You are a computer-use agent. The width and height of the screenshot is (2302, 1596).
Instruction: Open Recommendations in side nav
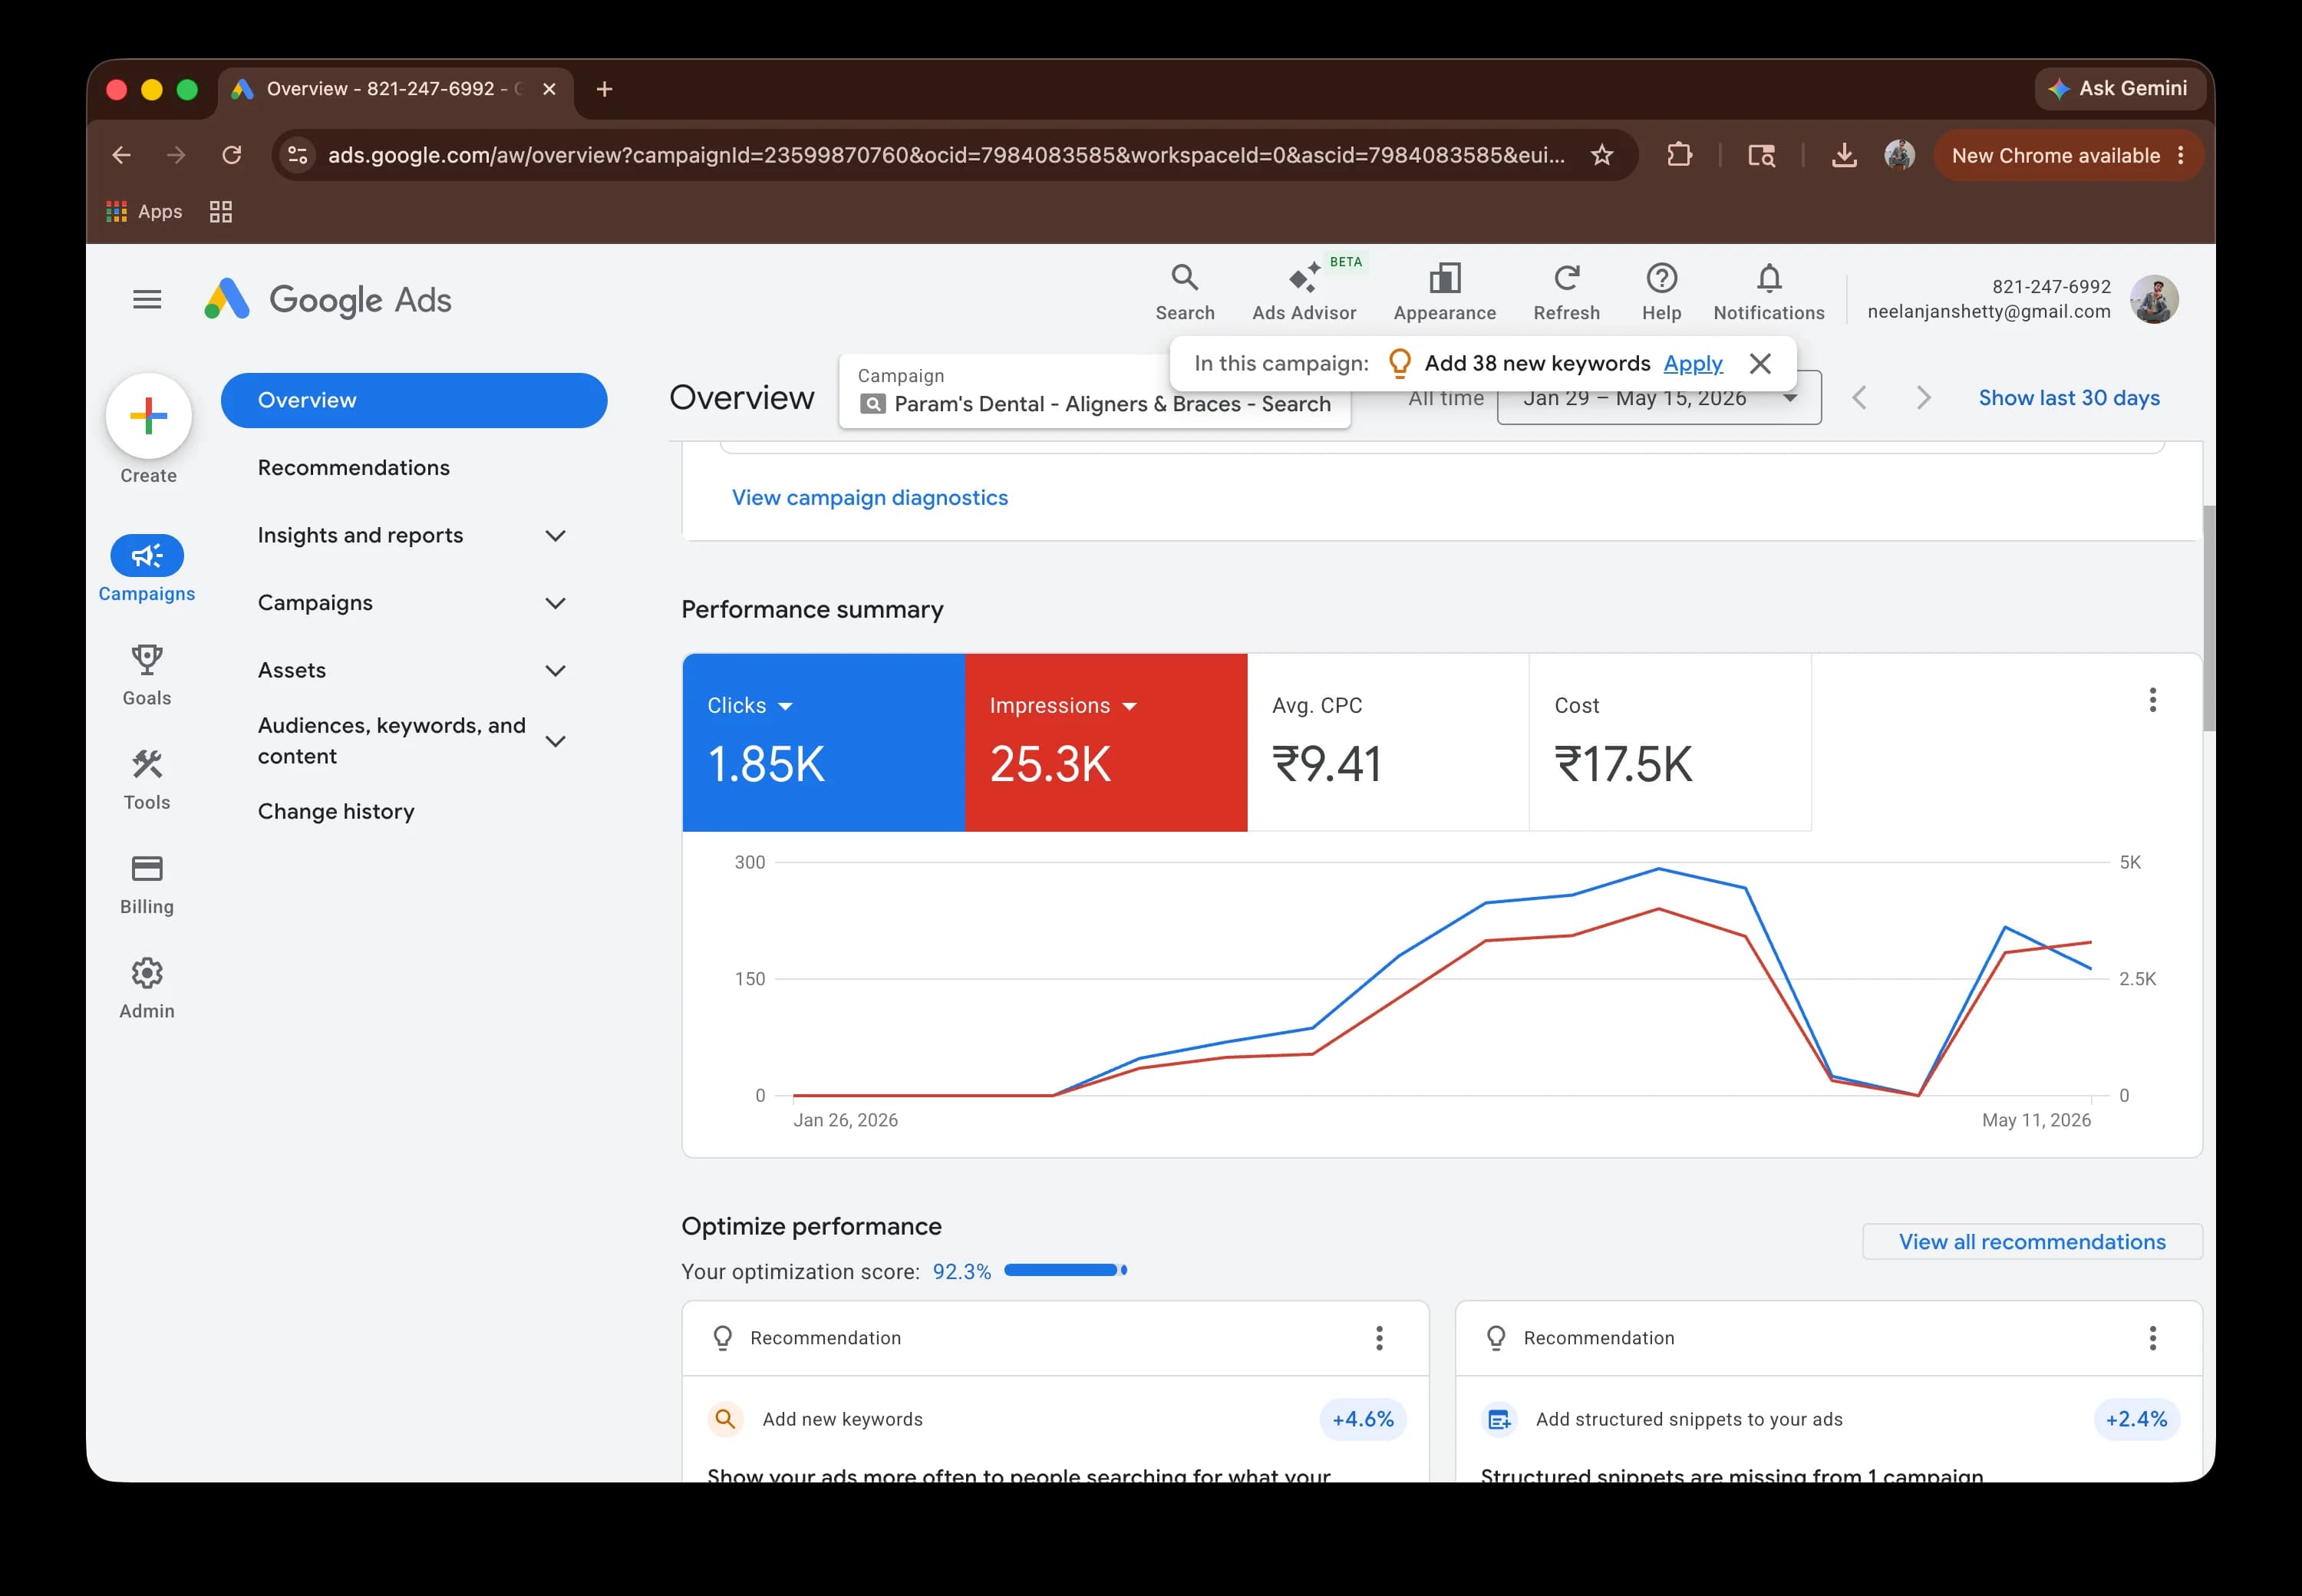(x=353, y=467)
